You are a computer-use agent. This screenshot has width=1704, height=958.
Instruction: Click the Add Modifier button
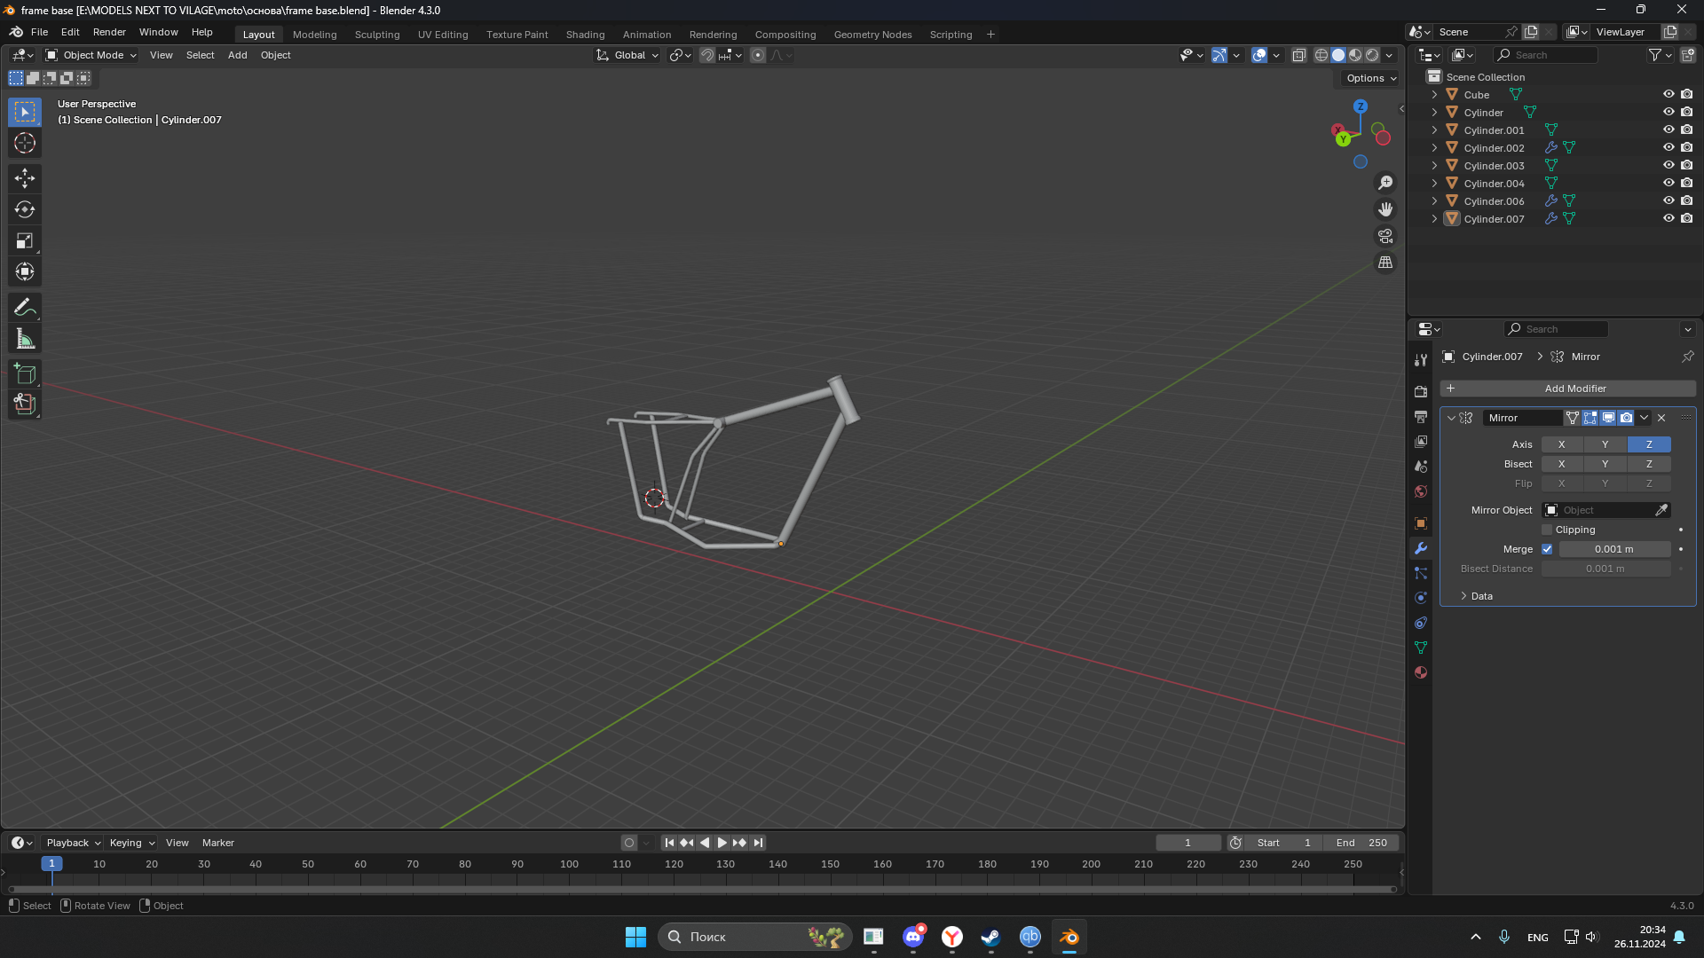1568,389
